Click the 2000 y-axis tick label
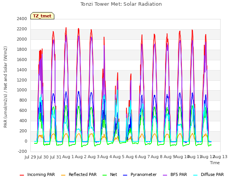The width and height of the screenshot is (243, 182). 22,39
